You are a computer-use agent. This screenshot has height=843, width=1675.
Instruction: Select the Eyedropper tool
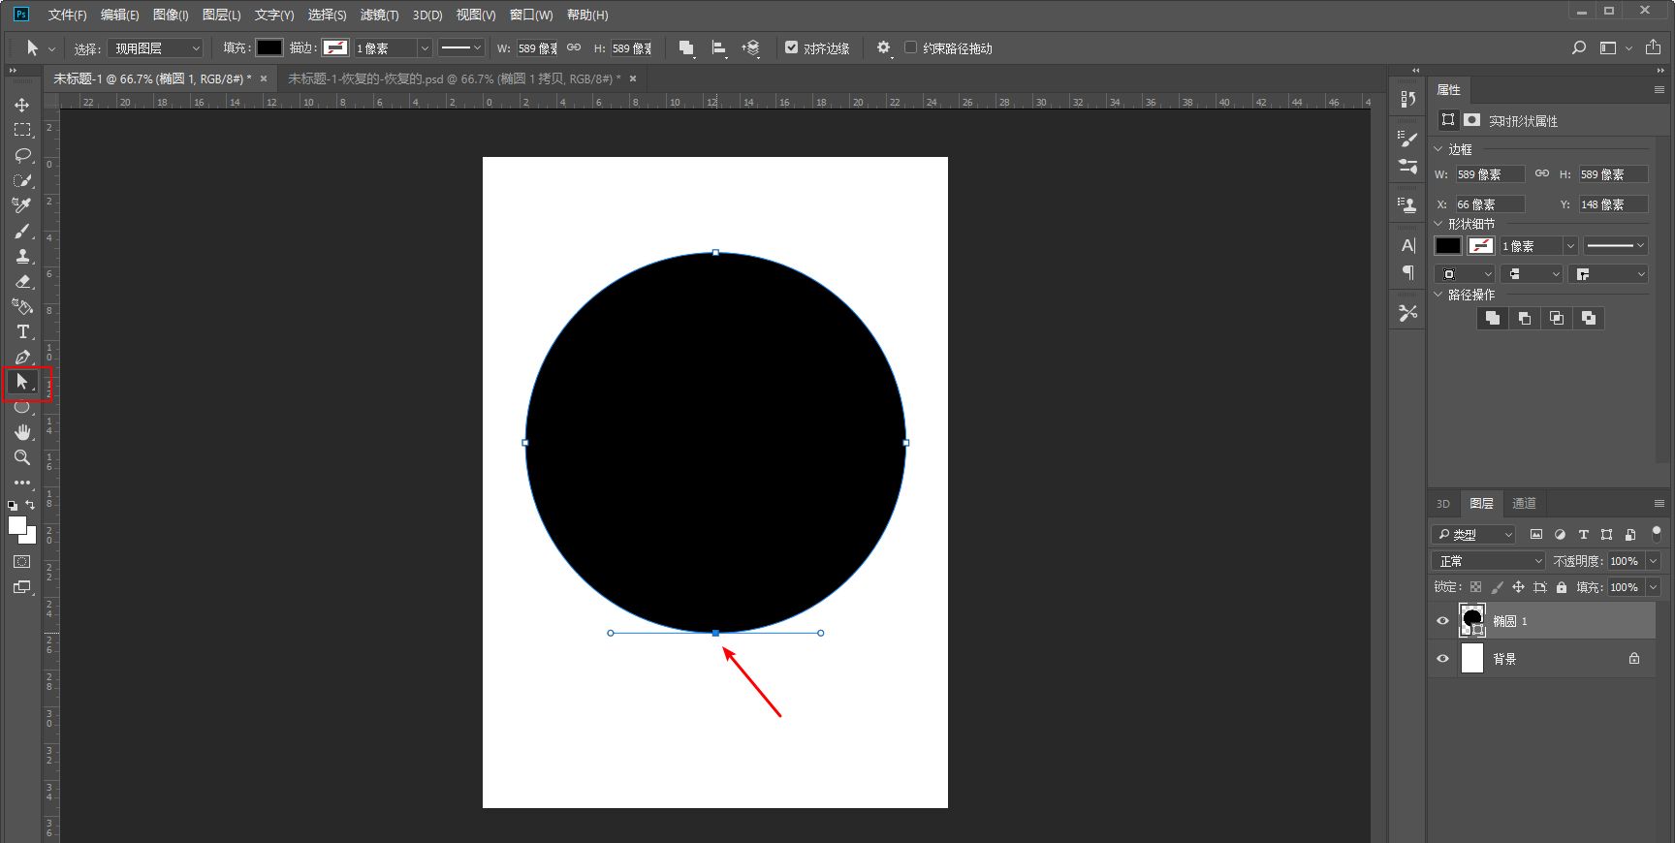(x=22, y=205)
